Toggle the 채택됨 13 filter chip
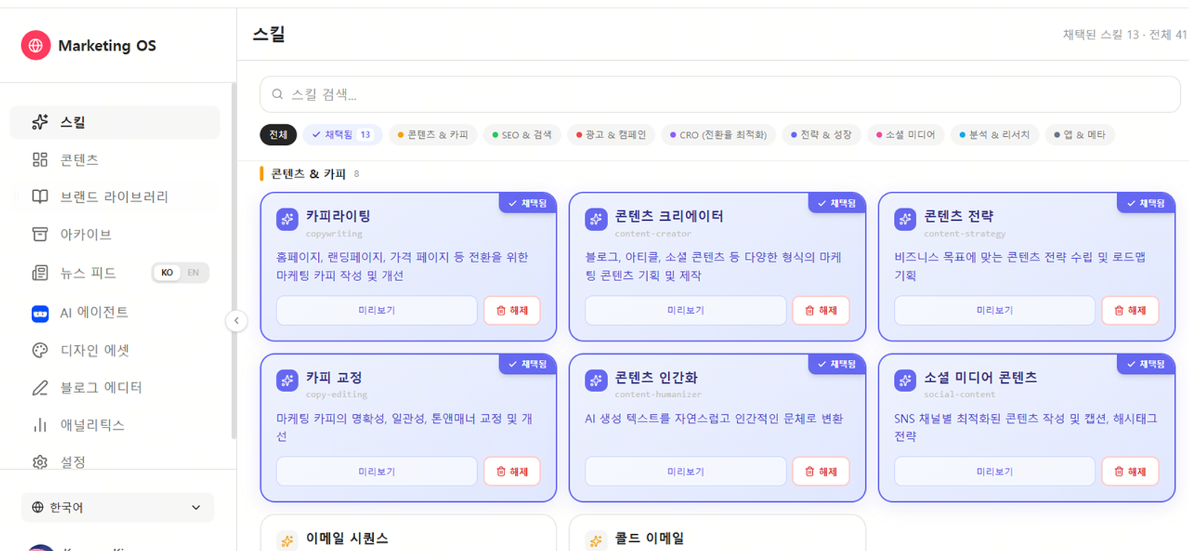This screenshot has width=1189, height=551. click(342, 135)
